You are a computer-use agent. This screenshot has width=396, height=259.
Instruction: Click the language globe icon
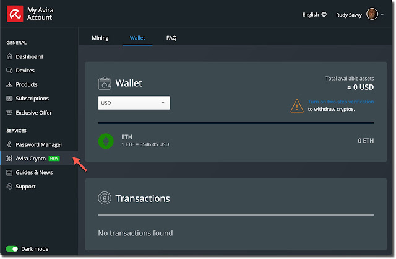tap(324, 14)
